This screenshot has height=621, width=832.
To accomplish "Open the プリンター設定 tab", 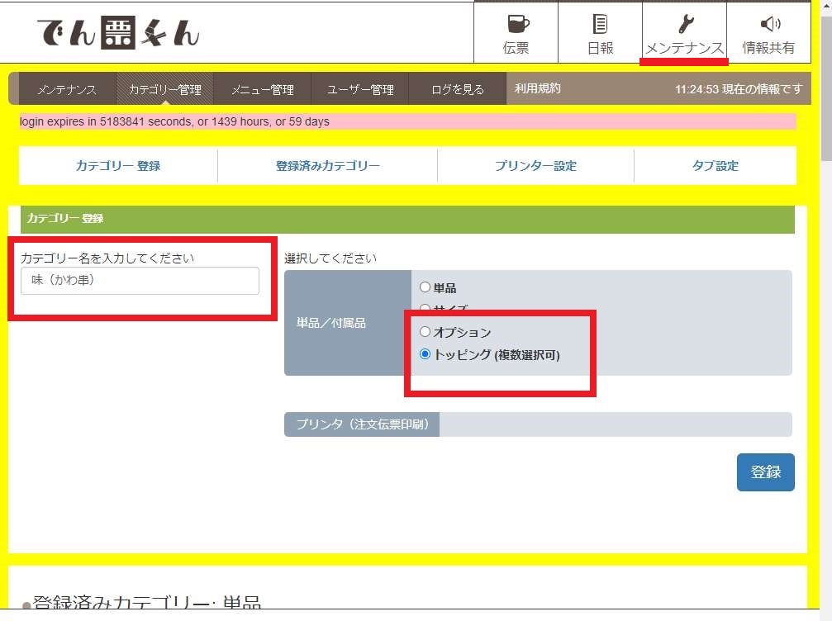I will tap(534, 164).
